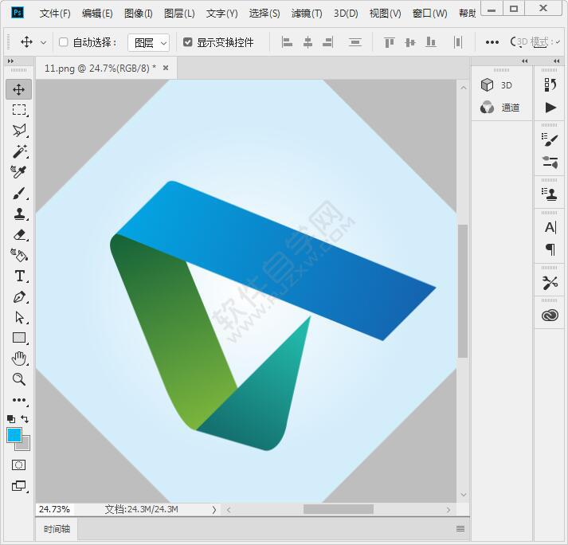This screenshot has width=568, height=545.
Task: Click the 24.73% zoom level field
Action: pyautogui.click(x=54, y=509)
